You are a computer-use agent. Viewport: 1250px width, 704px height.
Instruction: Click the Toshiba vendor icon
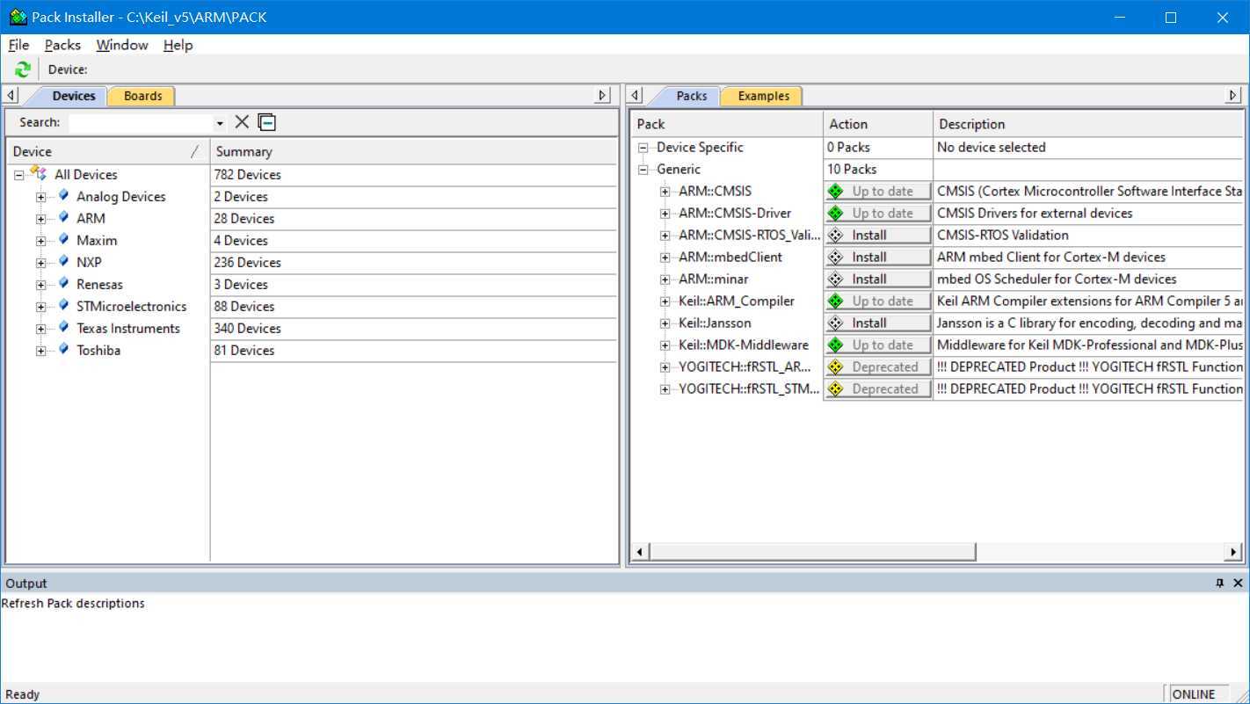63,350
